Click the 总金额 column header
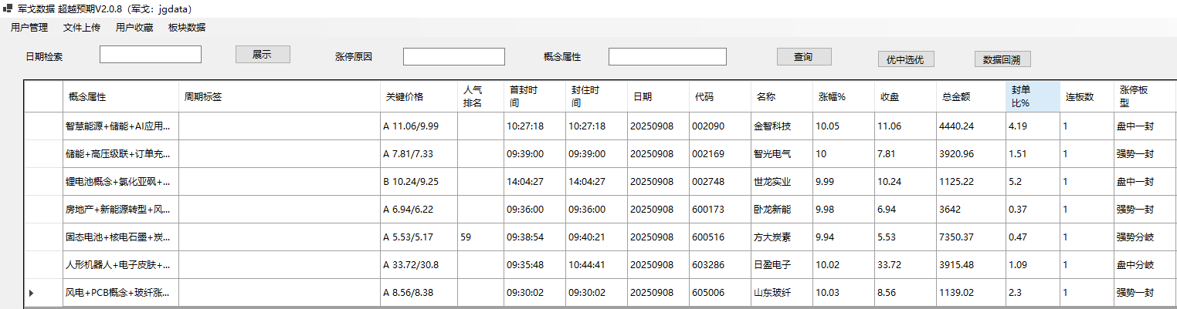1177x309 pixels. (x=971, y=97)
